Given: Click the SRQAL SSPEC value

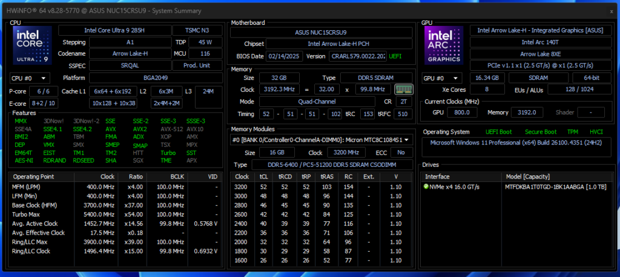Looking at the screenshot, I should click(130, 65).
